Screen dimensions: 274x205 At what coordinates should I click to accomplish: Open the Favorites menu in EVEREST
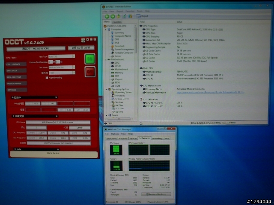tap(130, 11)
